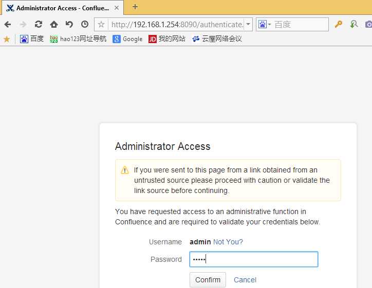Open the Google bookmark
Viewport: 372px width, 288px height.
point(127,39)
